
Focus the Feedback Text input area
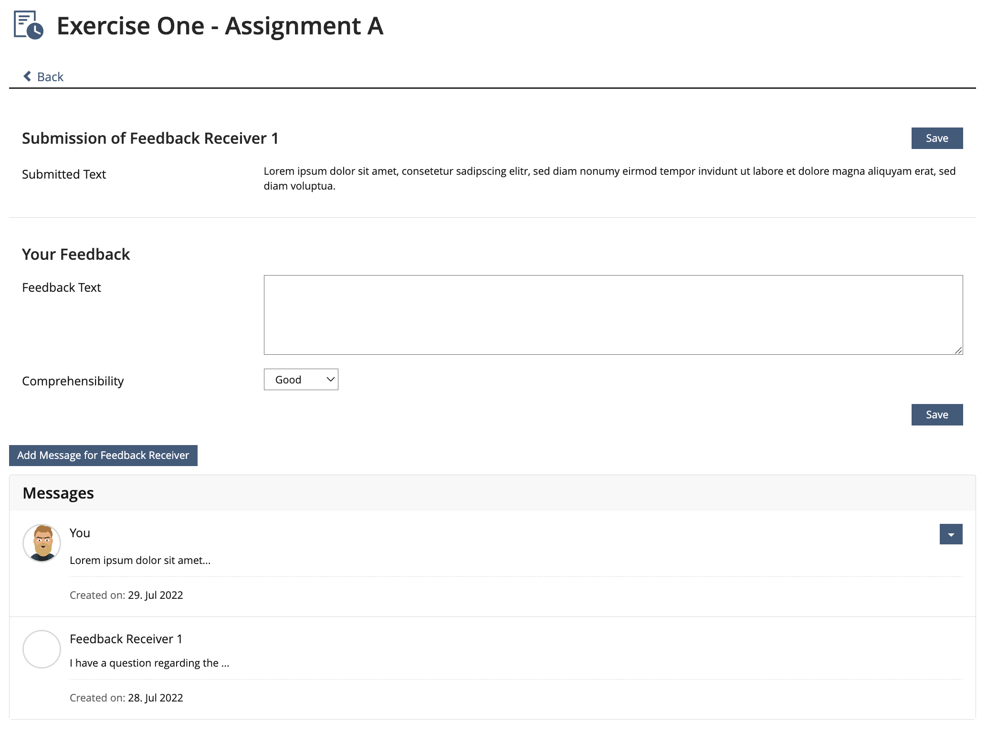point(613,315)
